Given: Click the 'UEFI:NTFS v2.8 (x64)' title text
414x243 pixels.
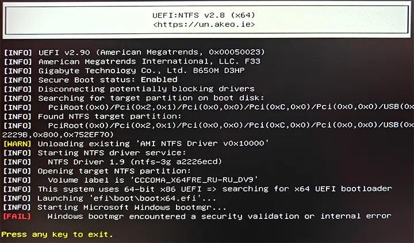Looking at the screenshot, I should point(204,15).
